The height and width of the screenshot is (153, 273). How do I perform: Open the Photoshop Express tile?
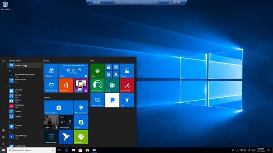click(x=51, y=137)
